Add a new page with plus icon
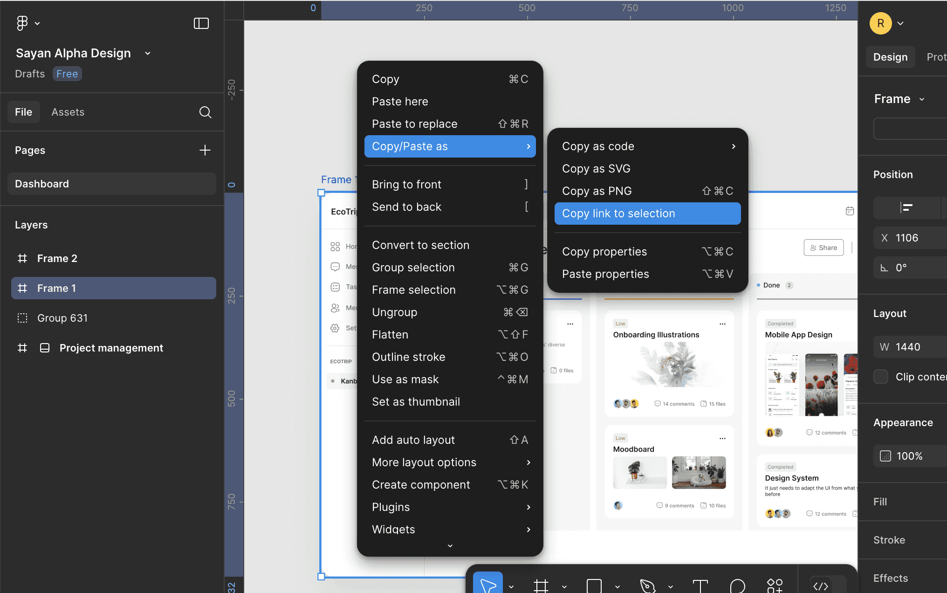 [x=205, y=150]
